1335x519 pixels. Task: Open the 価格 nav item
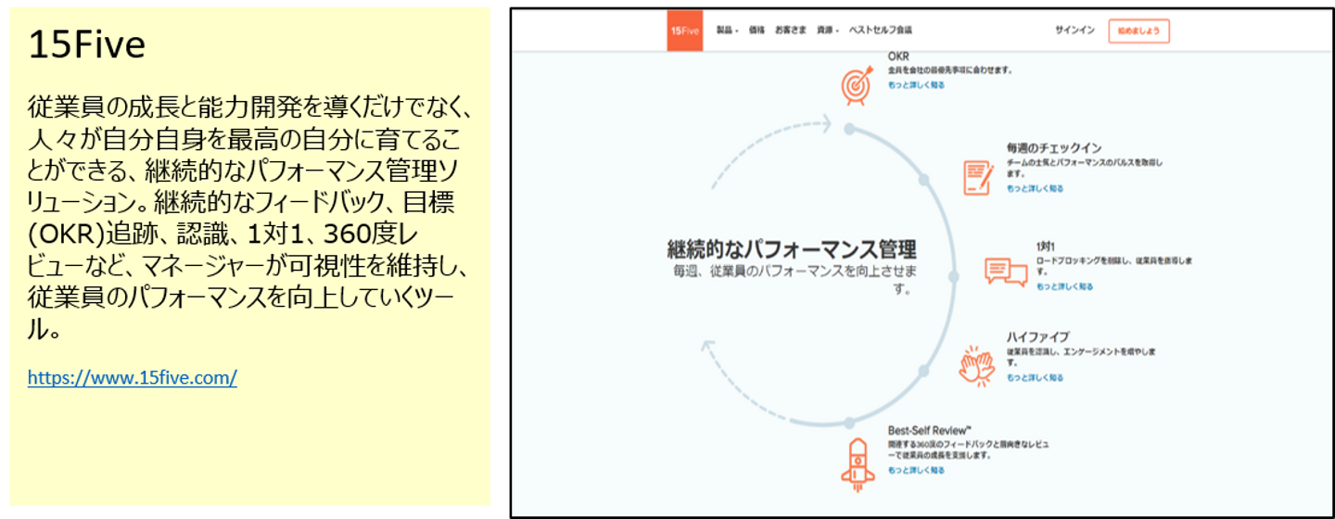(756, 31)
